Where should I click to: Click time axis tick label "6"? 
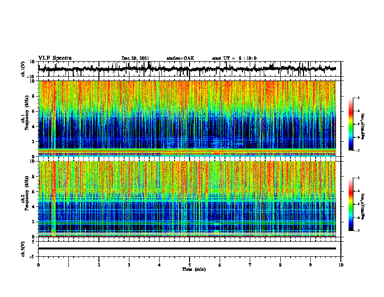(x=220, y=265)
